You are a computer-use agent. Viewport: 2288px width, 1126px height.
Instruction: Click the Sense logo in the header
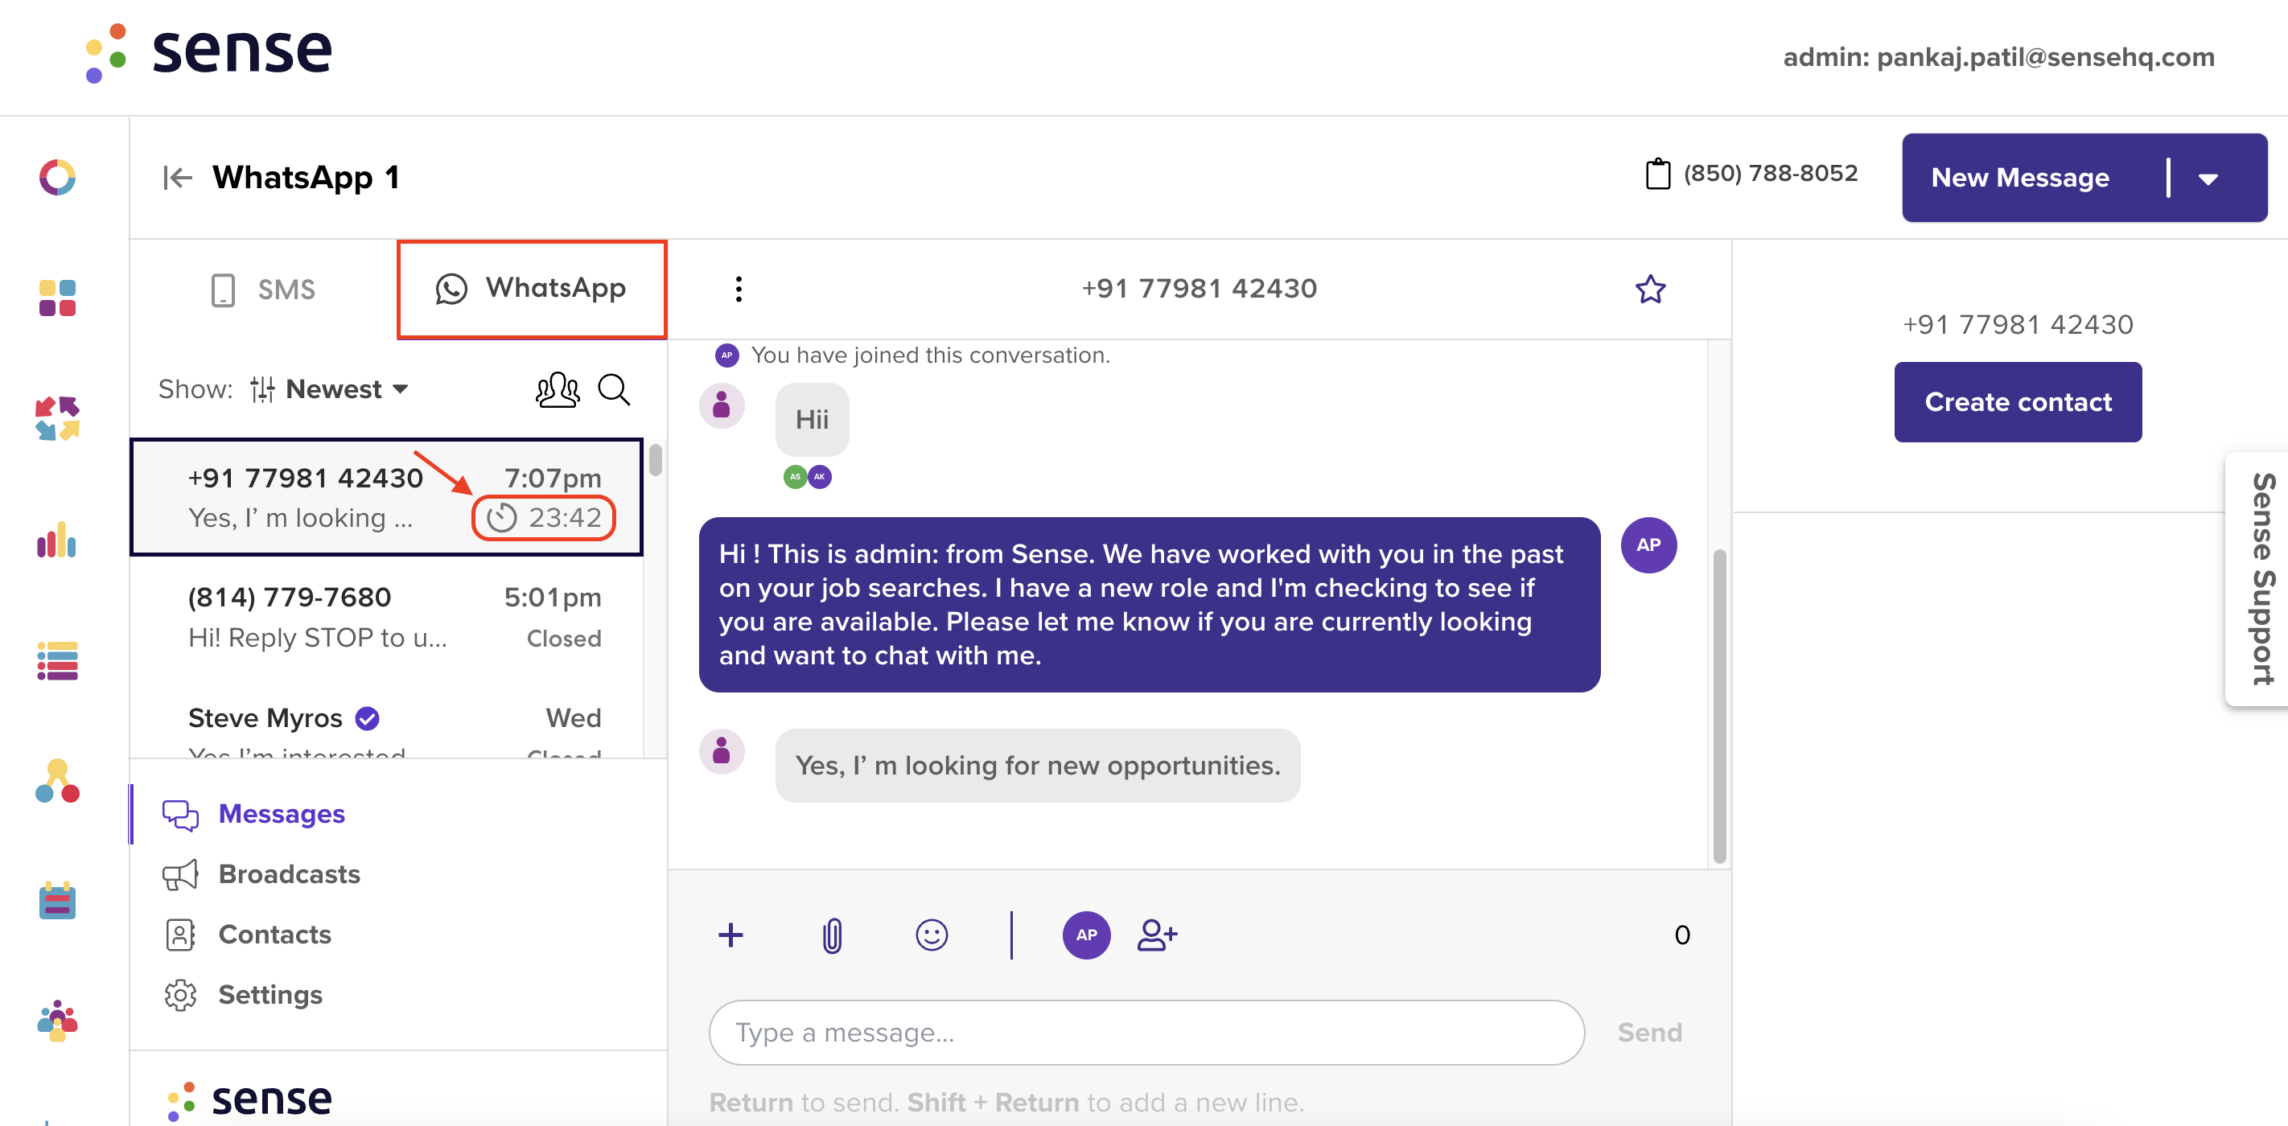208,51
